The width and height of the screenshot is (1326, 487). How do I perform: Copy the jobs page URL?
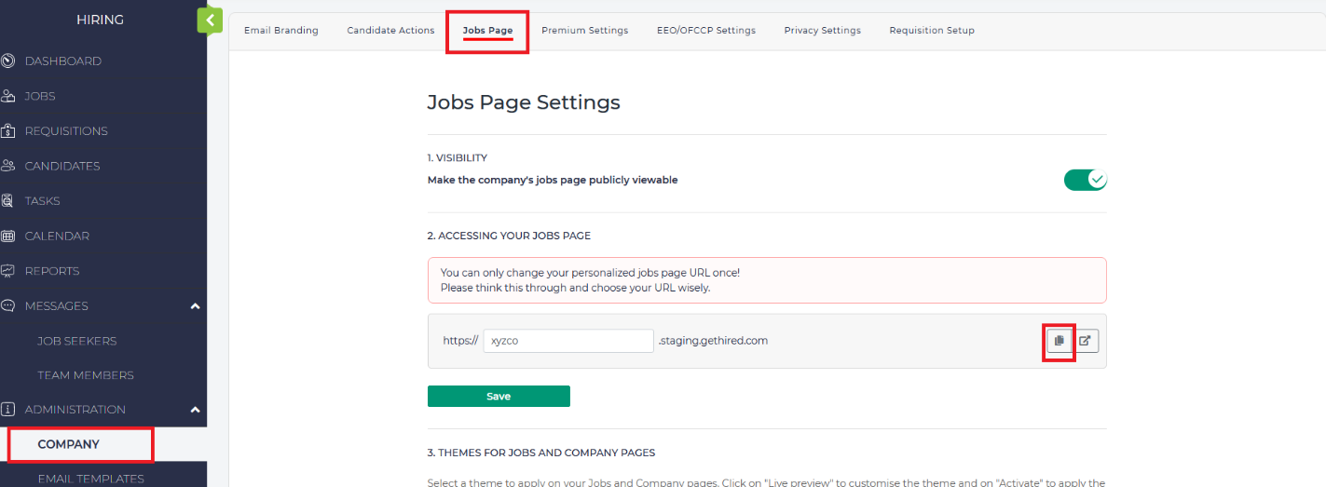pyautogui.click(x=1059, y=341)
